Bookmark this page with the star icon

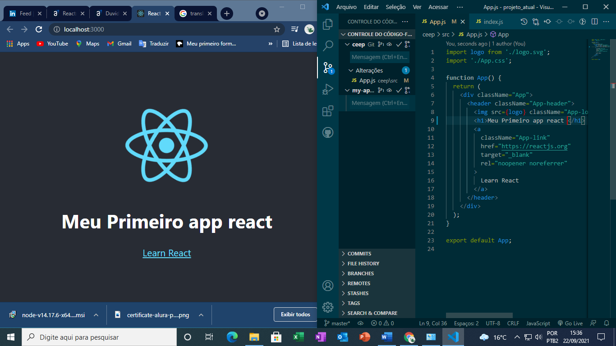coord(277,29)
